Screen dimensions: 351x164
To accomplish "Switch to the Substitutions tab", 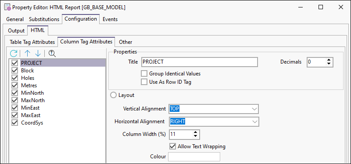I will click(x=44, y=19).
